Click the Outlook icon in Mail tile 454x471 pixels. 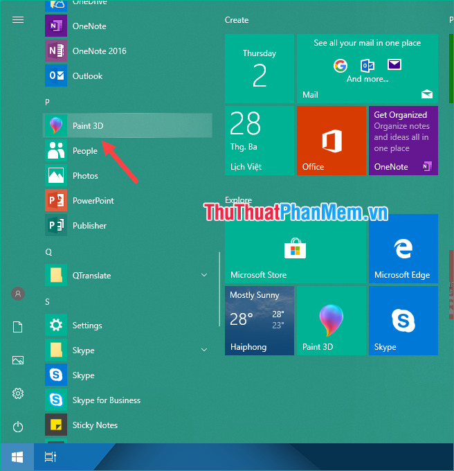pyautogui.click(x=367, y=66)
